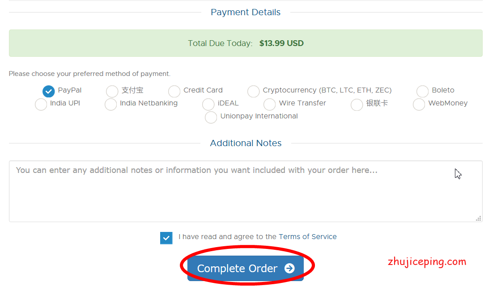Click the Cryptocurrency option label text

(x=327, y=90)
